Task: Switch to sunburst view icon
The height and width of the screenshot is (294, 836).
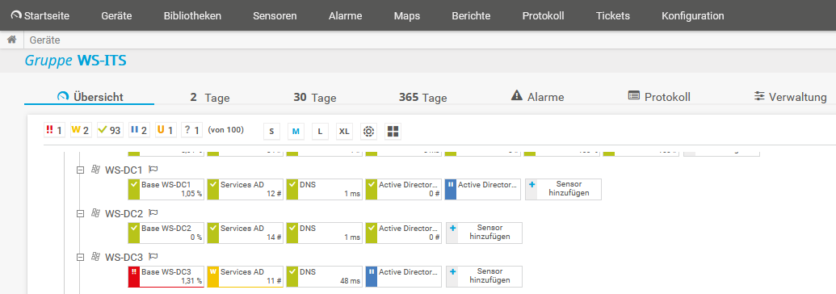Action: pos(368,132)
